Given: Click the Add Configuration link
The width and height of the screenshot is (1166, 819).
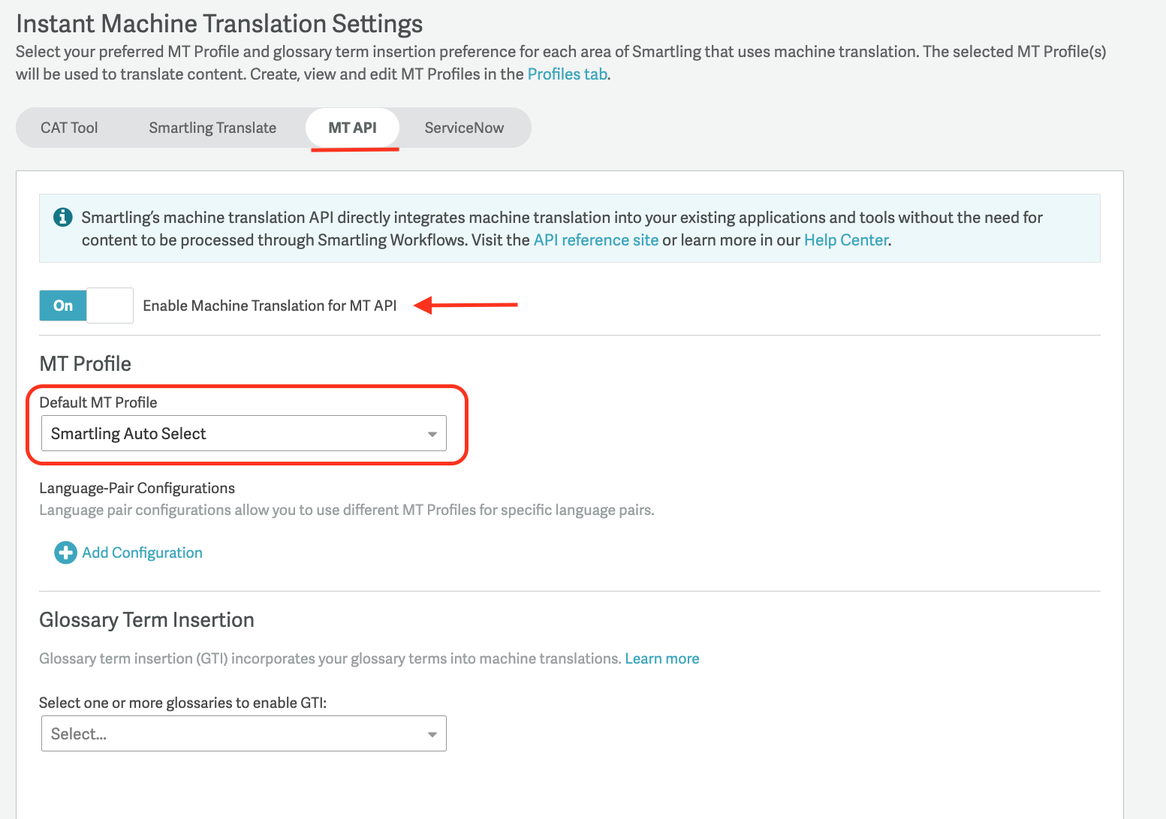Looking at the screenshot, I should click(143, 553).
